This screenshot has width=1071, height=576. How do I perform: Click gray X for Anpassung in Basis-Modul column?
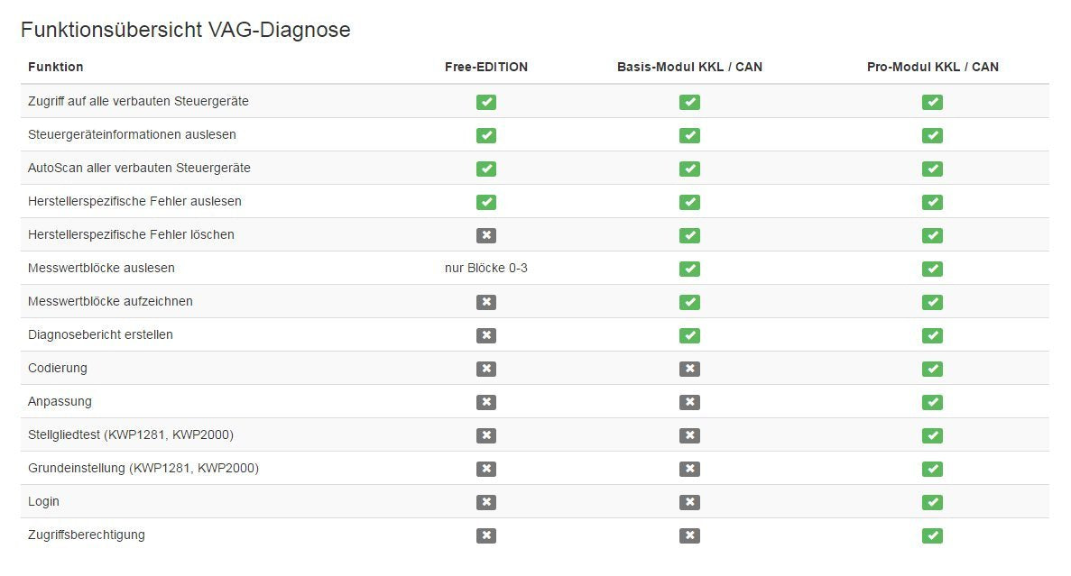click(x=689, y=402)
